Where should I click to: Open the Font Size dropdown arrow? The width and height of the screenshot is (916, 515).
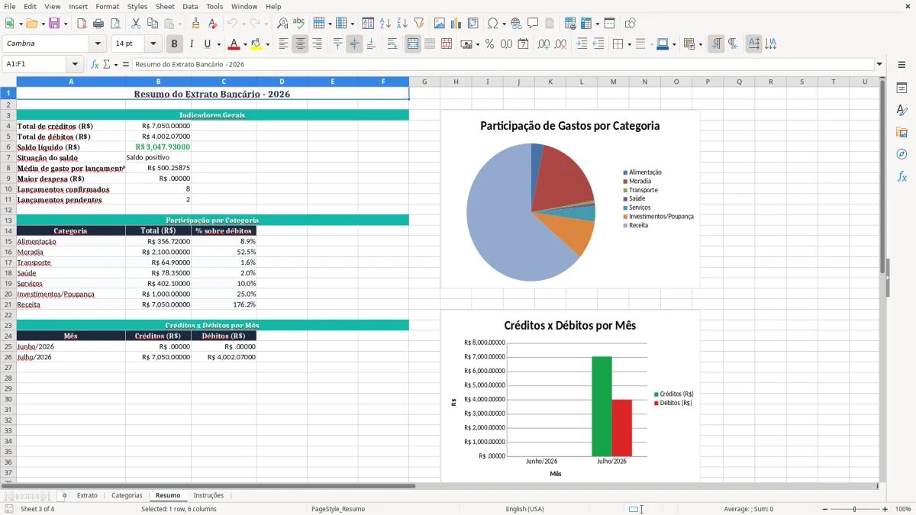[153, 44]
